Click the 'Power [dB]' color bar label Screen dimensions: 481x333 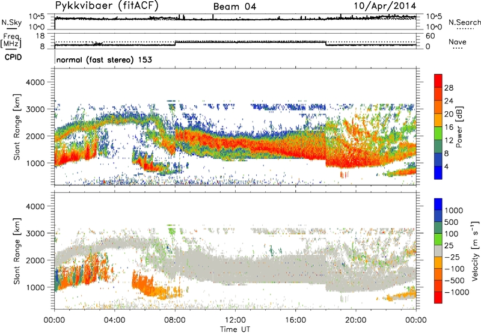459,127
